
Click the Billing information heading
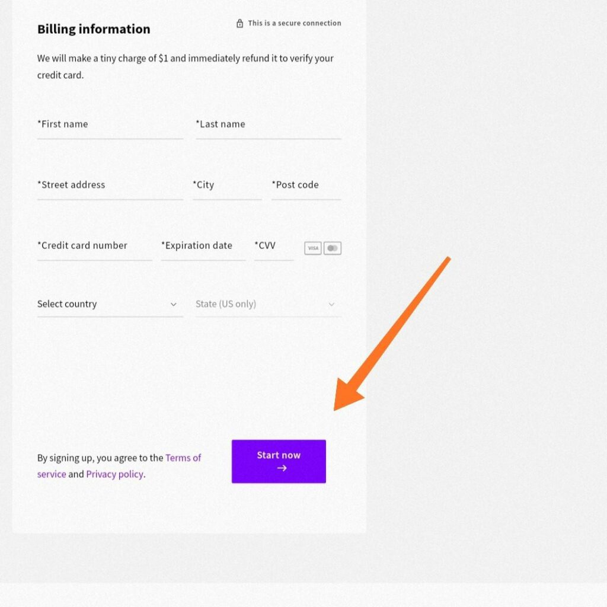tap(93, 28)
